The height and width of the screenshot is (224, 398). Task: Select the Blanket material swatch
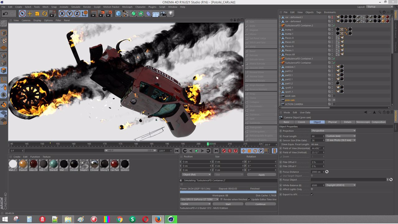pos(53,165)
